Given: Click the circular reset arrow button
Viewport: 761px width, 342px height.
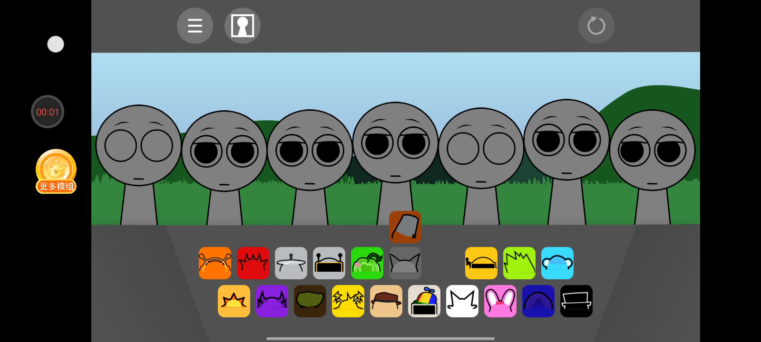Looking at the screenshot, I should pos(596,26).
